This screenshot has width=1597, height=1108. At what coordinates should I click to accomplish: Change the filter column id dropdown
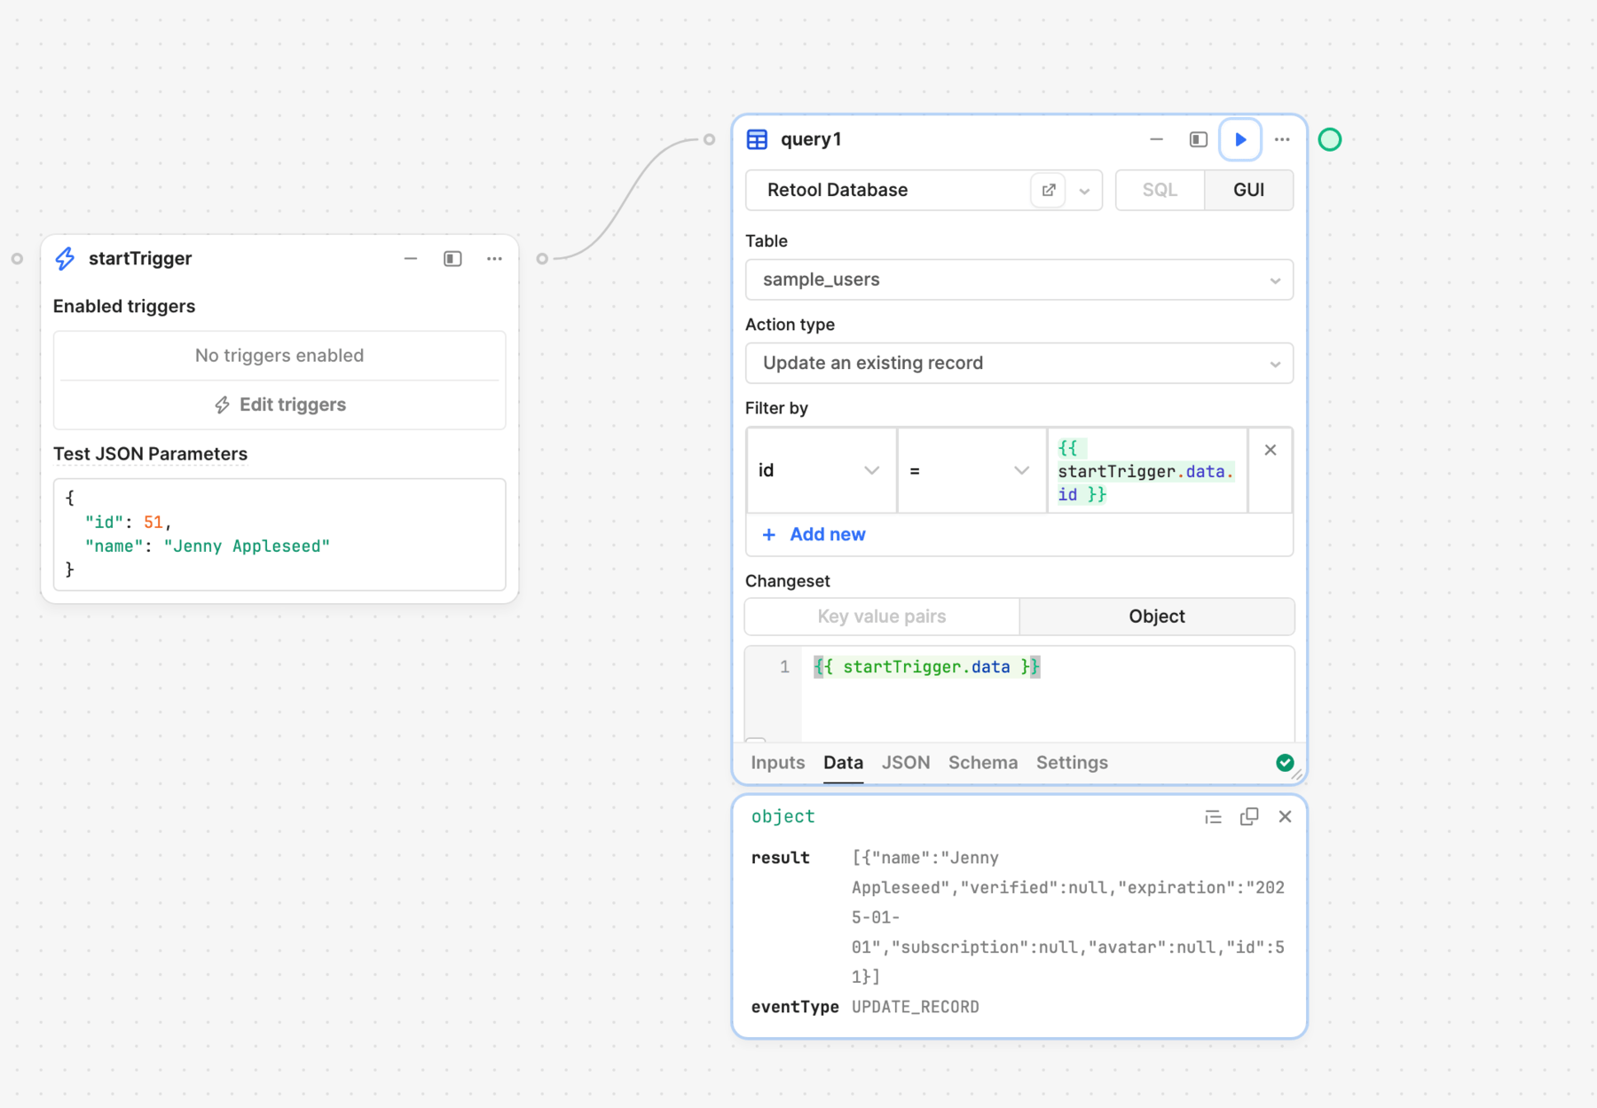pyautogui.click(x=821, y=470)
